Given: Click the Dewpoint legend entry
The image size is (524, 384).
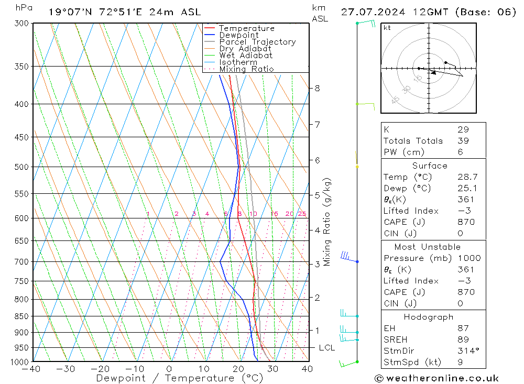Looking at the screenshot, I should pos(238,35).
